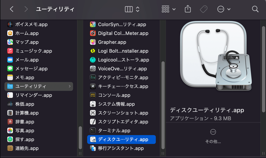
Task: Select the メール.app icon
Action: (x=10, y=60)
